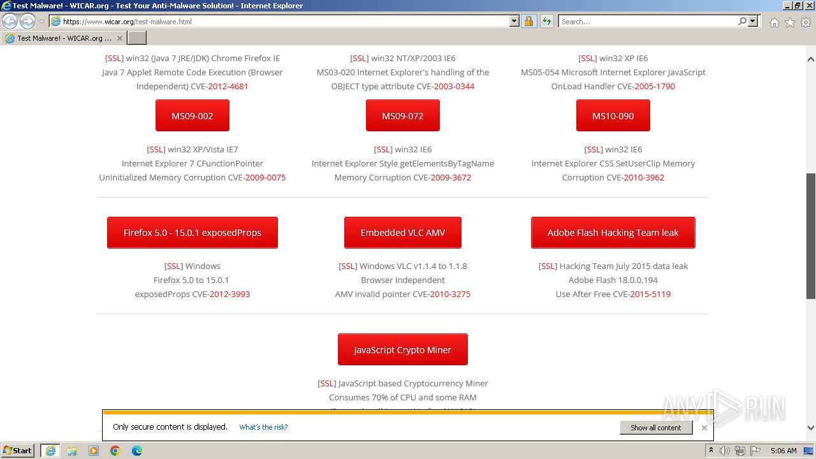Open the Windows Start menu
Viewport: 816px width, 459px height.
[18, 450]
